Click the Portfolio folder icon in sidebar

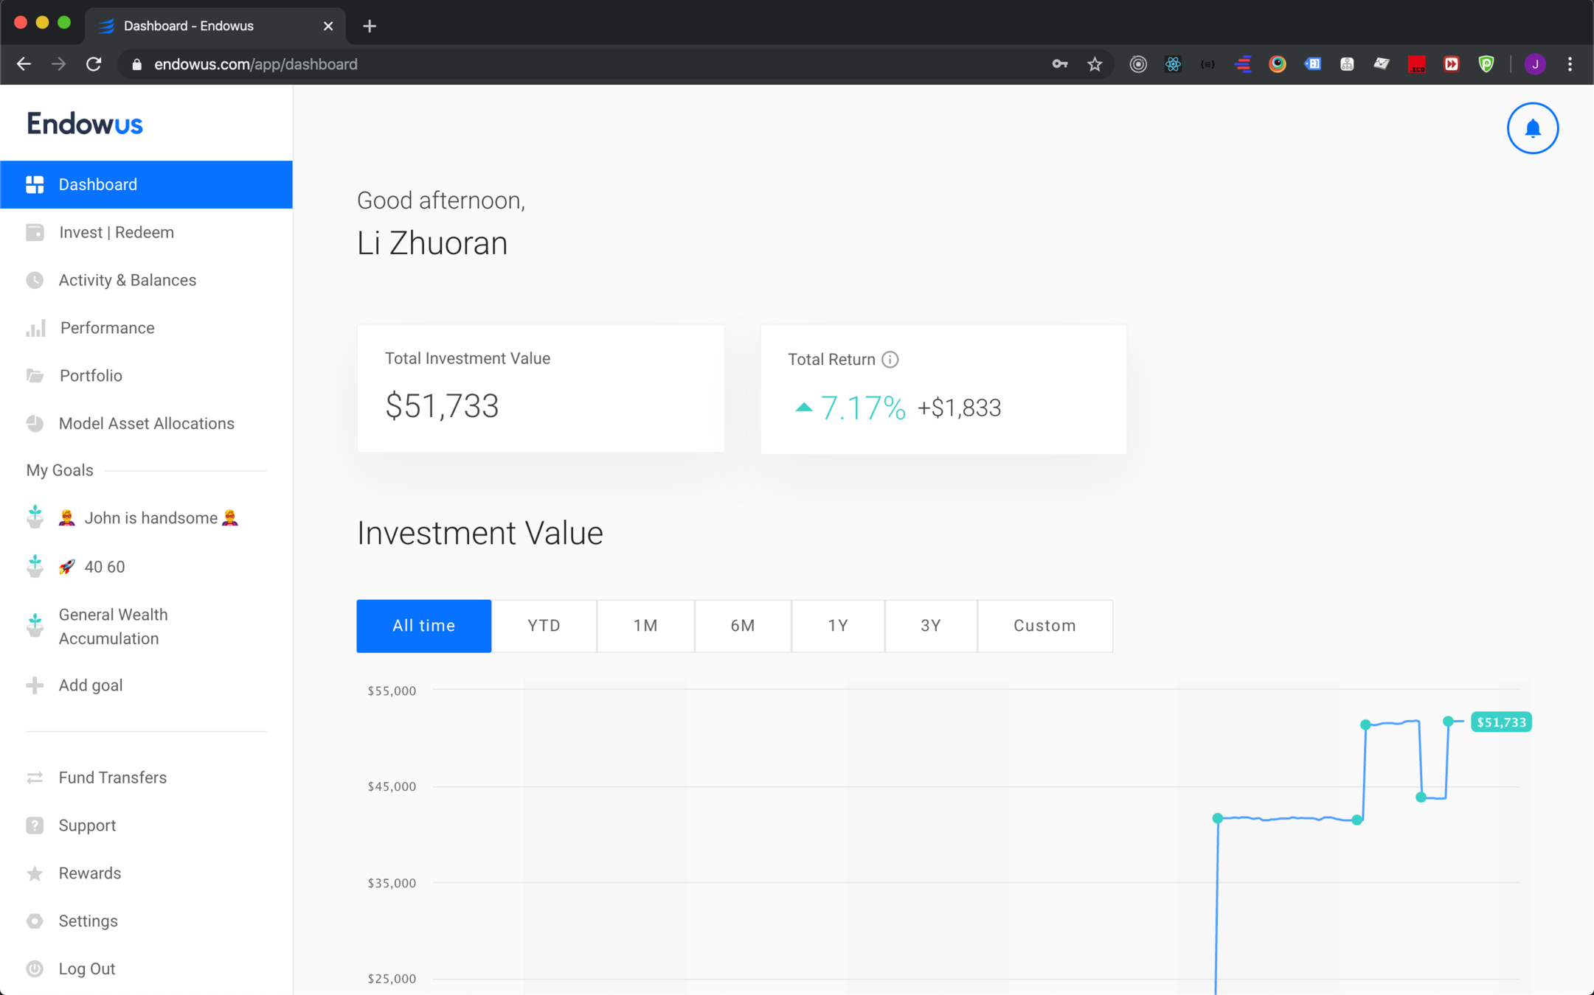[35, 376]
